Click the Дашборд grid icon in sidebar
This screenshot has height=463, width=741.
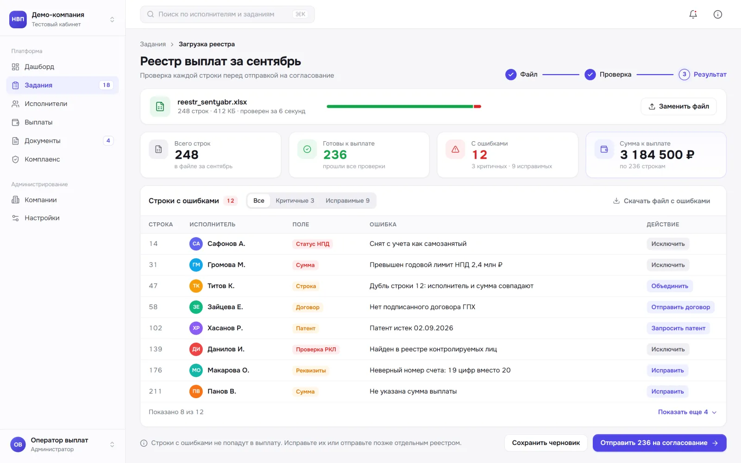coord(15,67)
